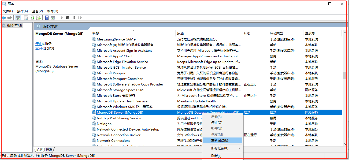Click the gear icon beside Netlogon
This screenshot has width=349, height=160.
pos(94,124)
